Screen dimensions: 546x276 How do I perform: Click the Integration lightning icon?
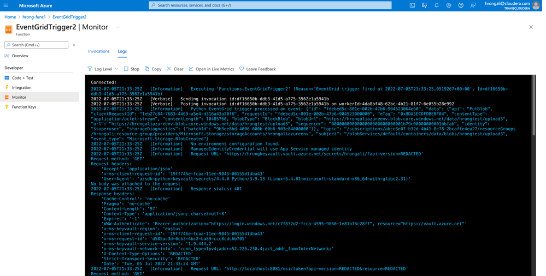click(7, 88)
